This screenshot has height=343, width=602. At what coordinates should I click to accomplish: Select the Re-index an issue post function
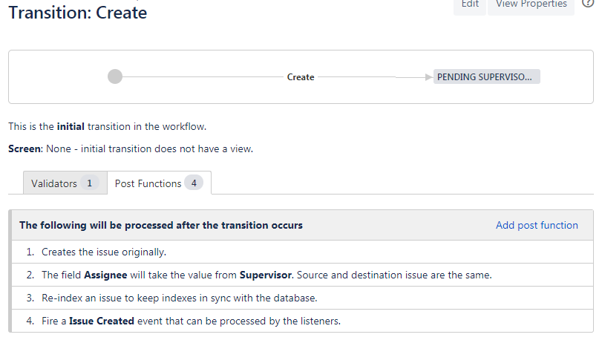point(303,298)
